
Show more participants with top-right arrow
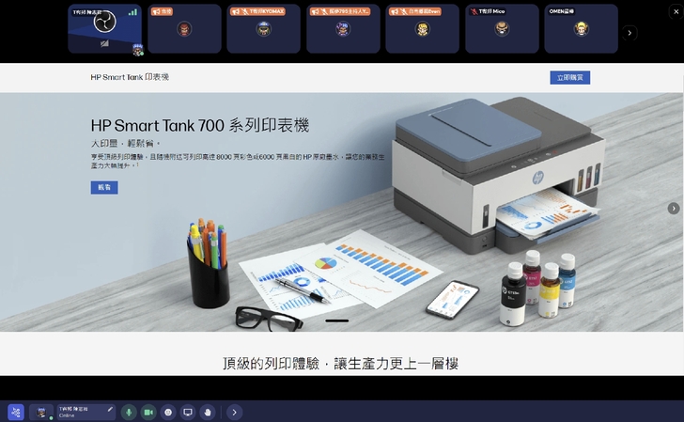(630, 33)
